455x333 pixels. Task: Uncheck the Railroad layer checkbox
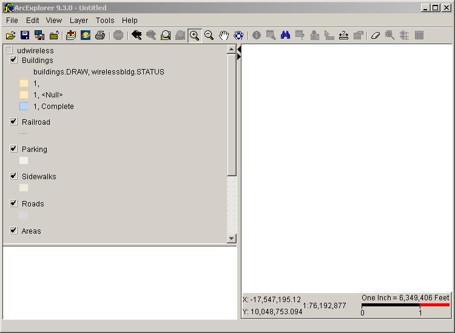pyautogui.click(x=13, y=122)
